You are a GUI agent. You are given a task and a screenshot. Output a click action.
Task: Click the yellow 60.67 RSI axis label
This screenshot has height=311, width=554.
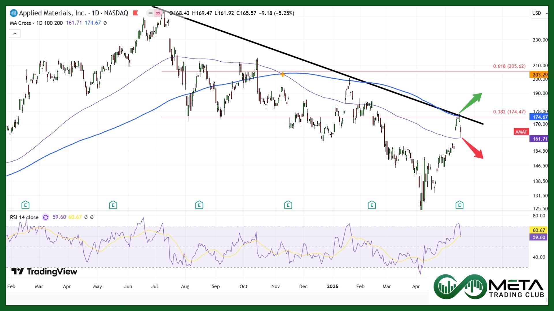tap(539, 230)
